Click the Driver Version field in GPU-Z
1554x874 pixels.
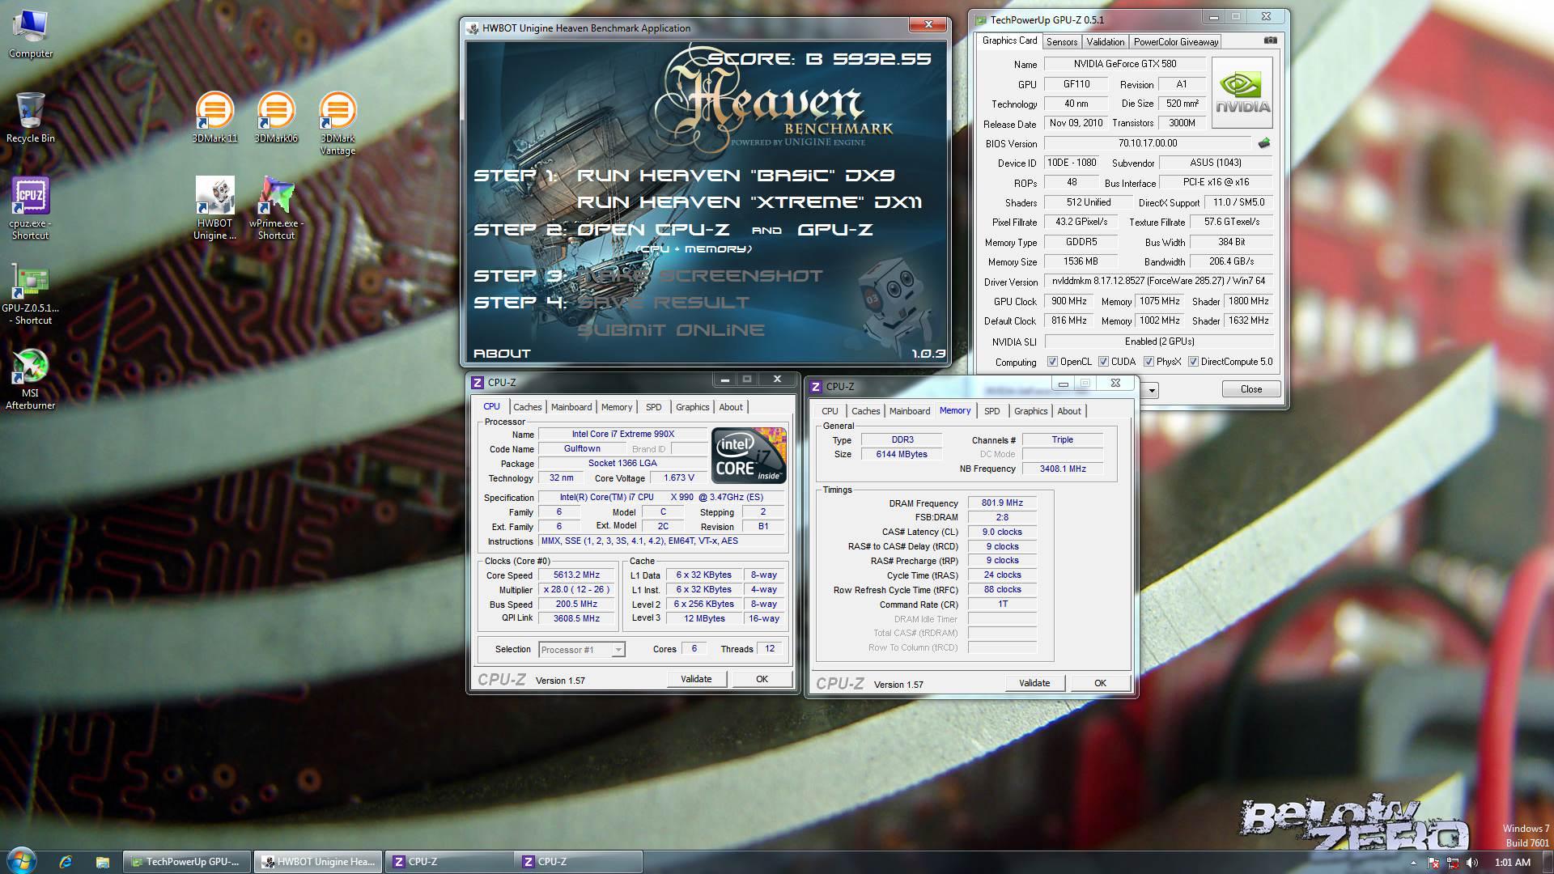[1158, 282]
